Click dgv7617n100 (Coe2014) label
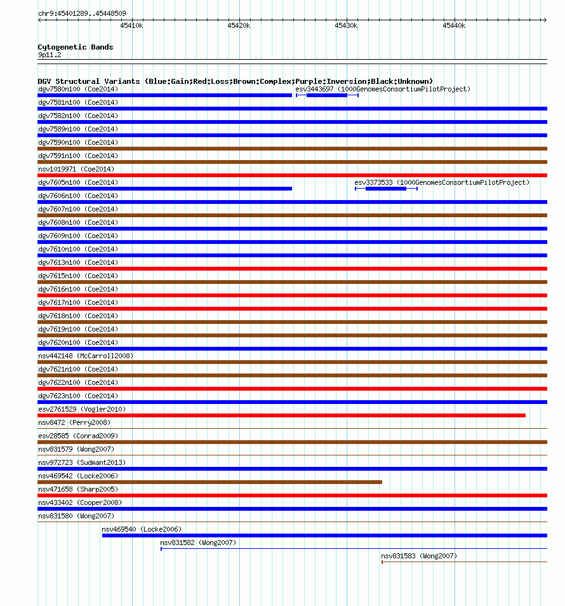 [78, 302]
